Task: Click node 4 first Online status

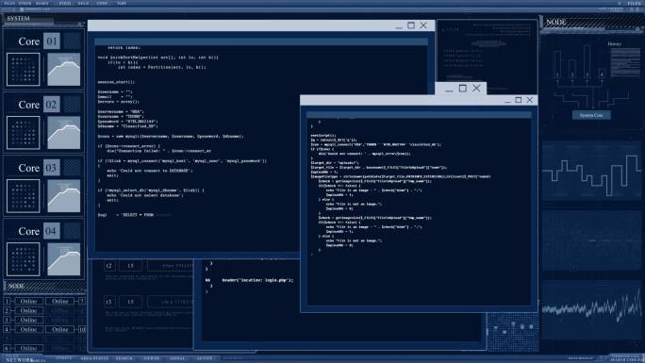Action: pyautogui.click(x=29, y=329)
